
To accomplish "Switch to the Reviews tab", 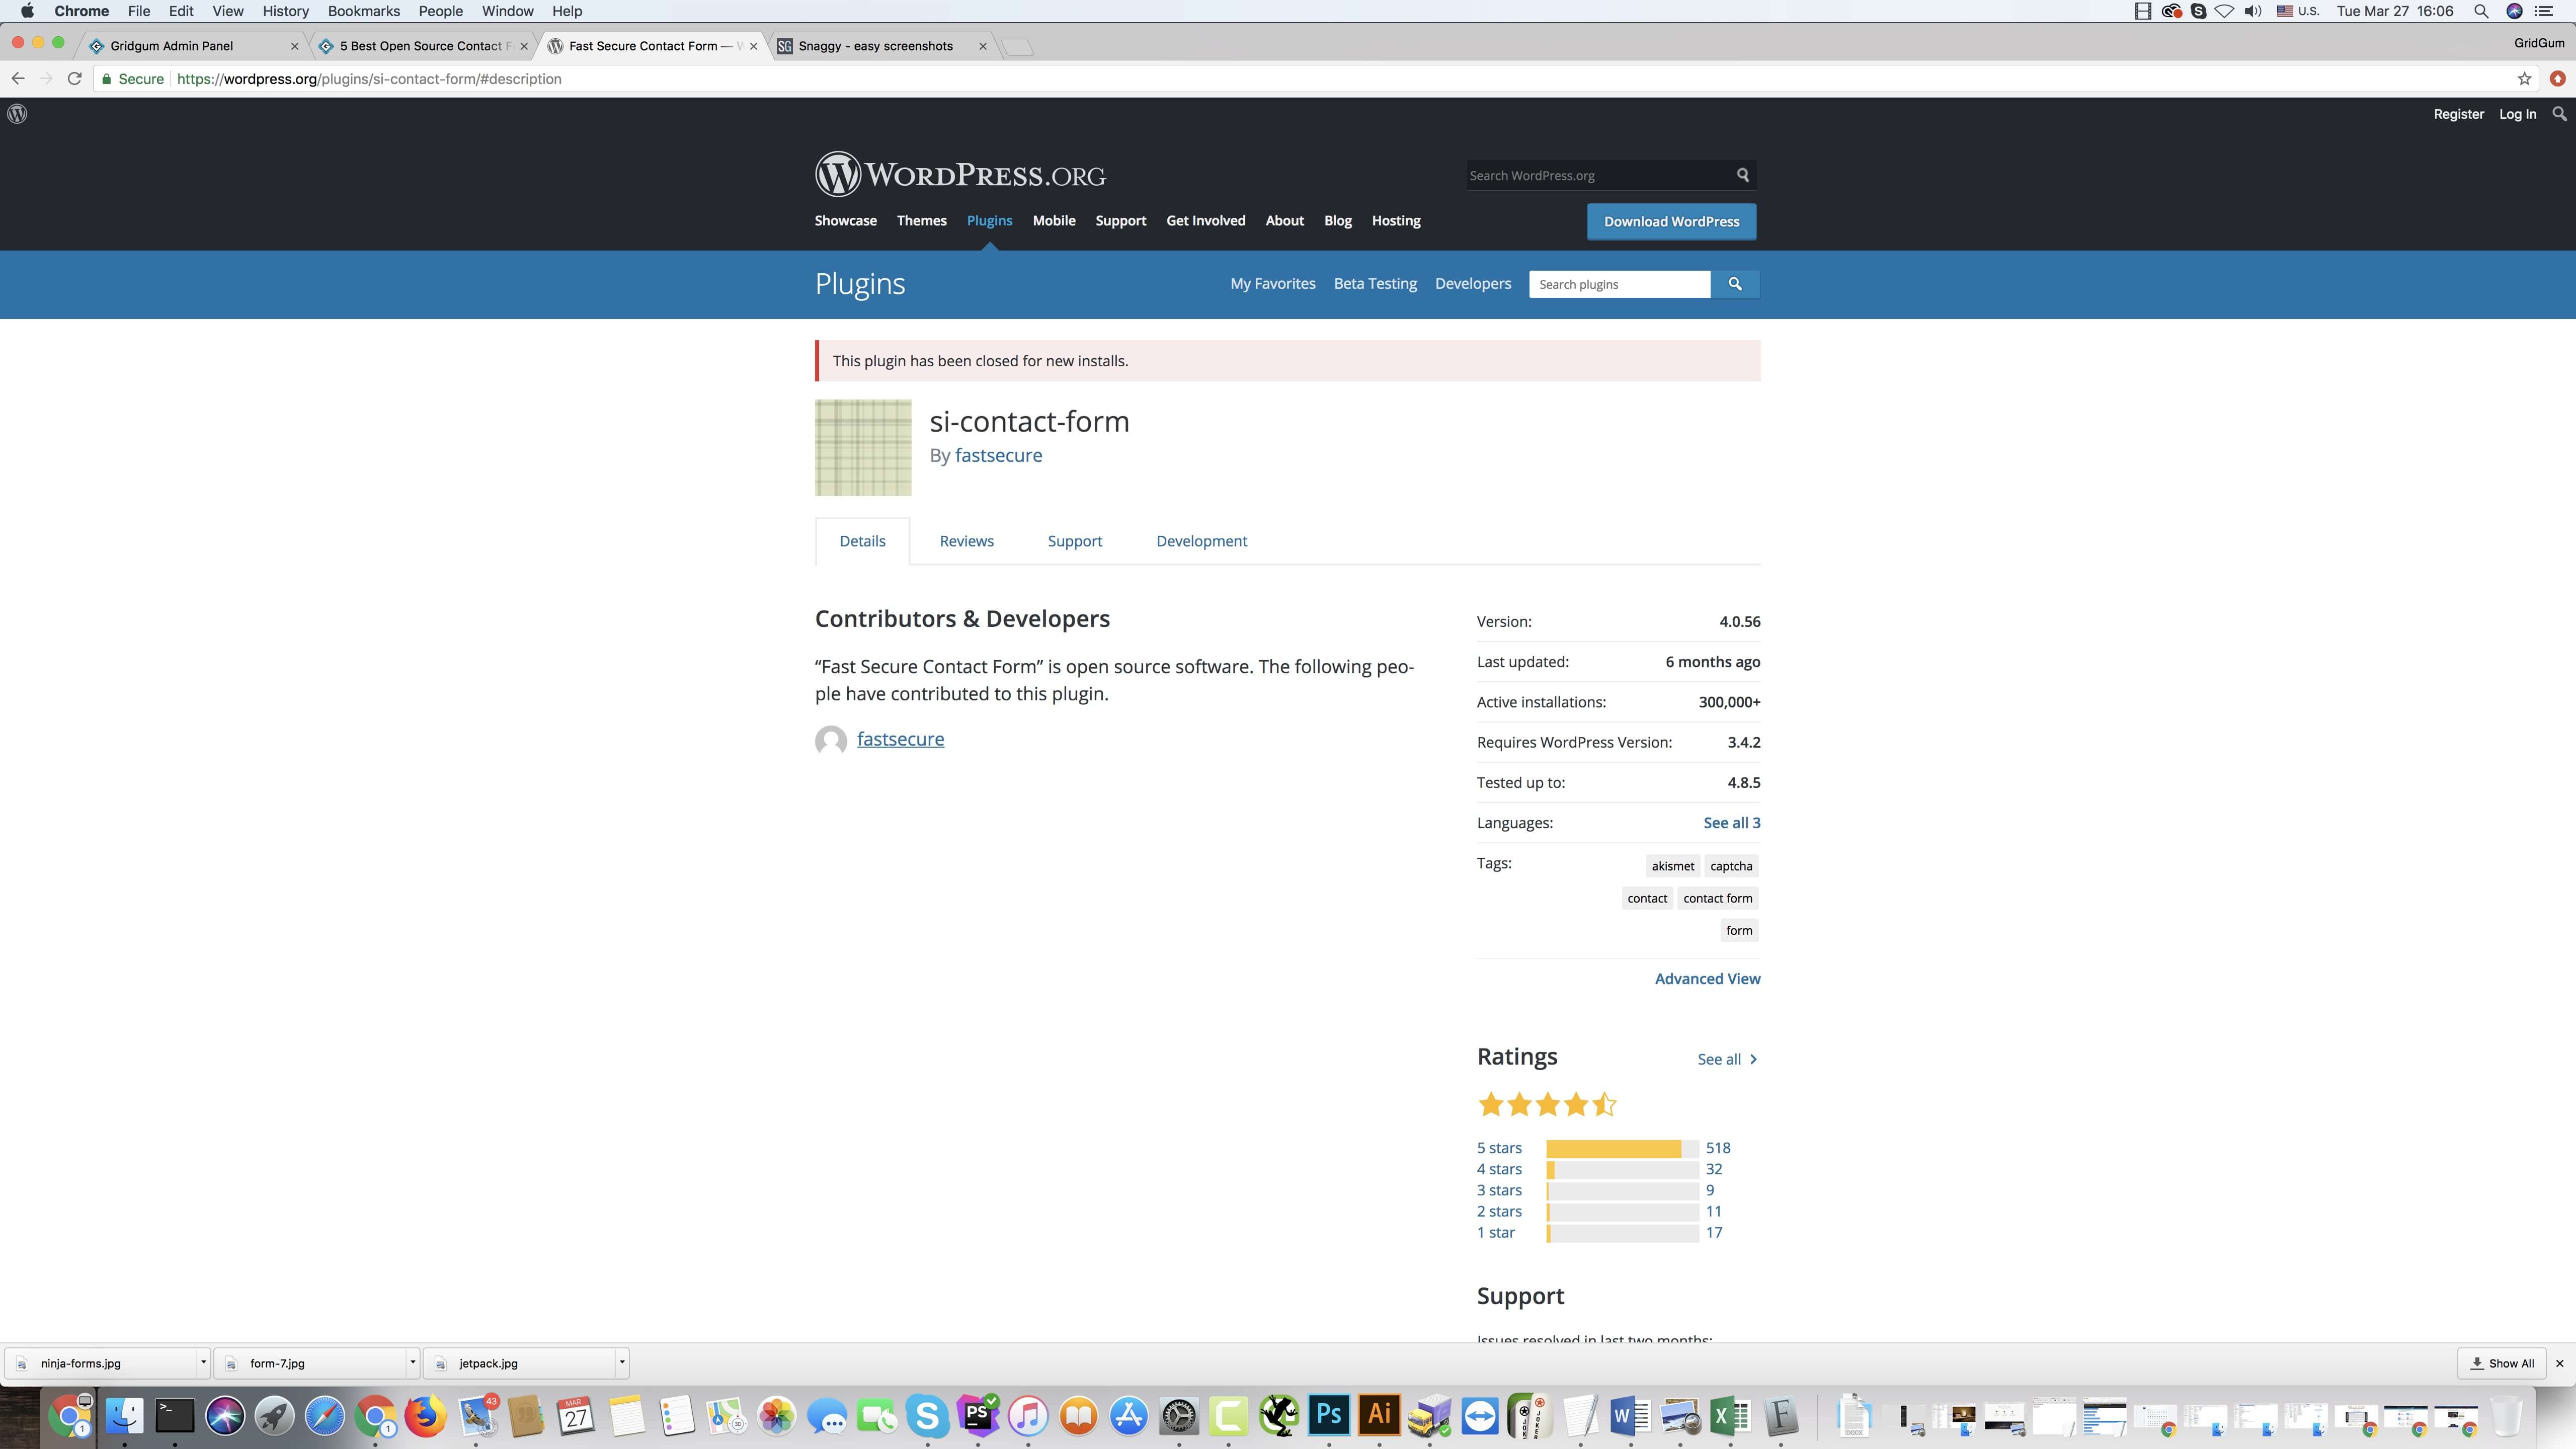I will click(966, 541).
